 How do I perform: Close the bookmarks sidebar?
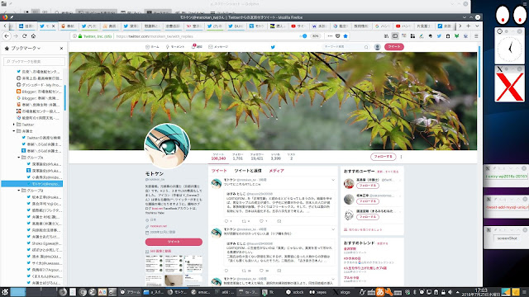click(x=61, y=49)
